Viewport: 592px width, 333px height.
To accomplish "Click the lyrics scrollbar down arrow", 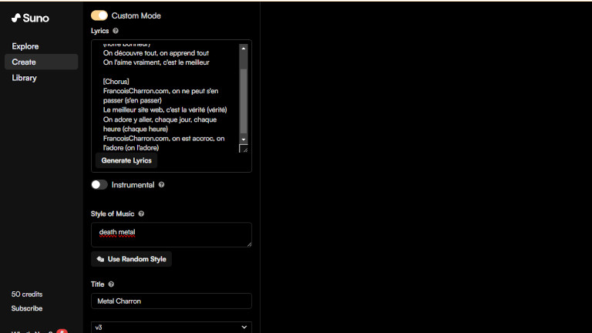I will [244, 140].
